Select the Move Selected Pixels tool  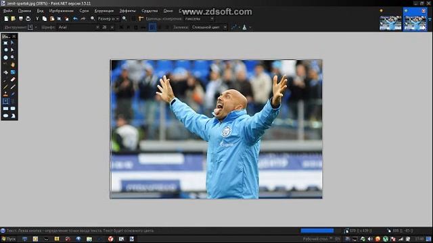[13, 43]
